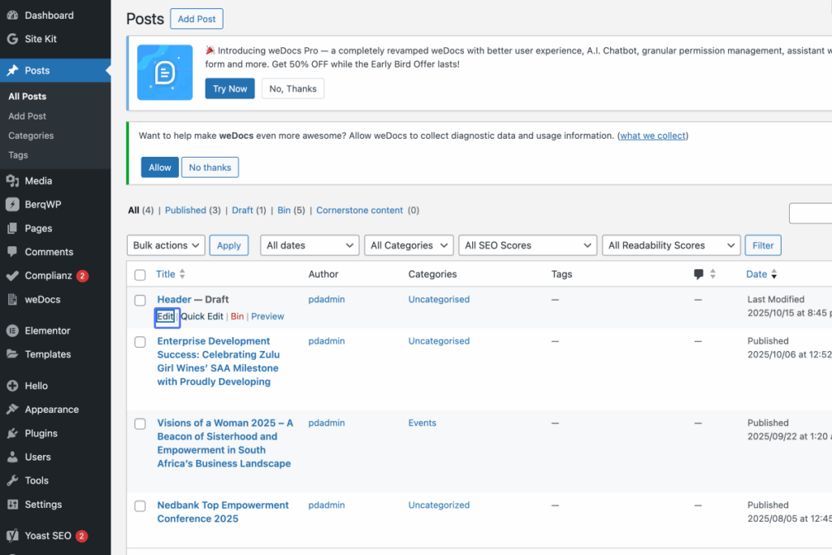Click the Edit link under Header
Screen dimensions: 832x555
[165, 316]
